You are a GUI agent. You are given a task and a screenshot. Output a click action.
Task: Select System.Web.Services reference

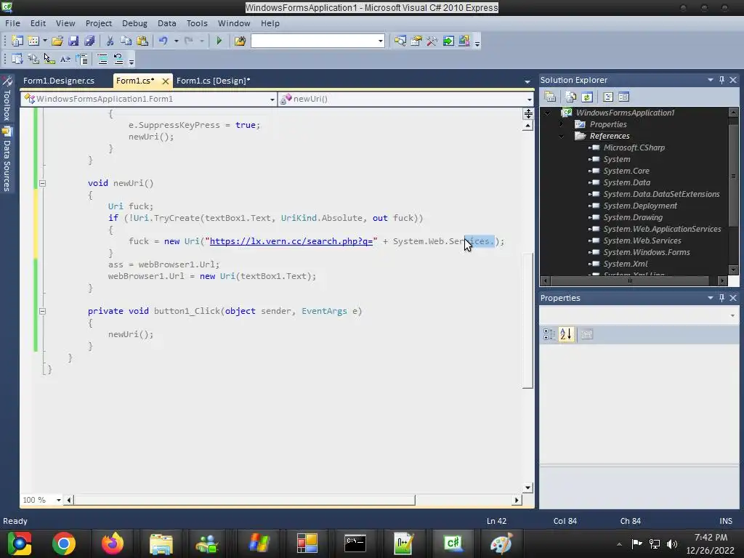(642, 240)
